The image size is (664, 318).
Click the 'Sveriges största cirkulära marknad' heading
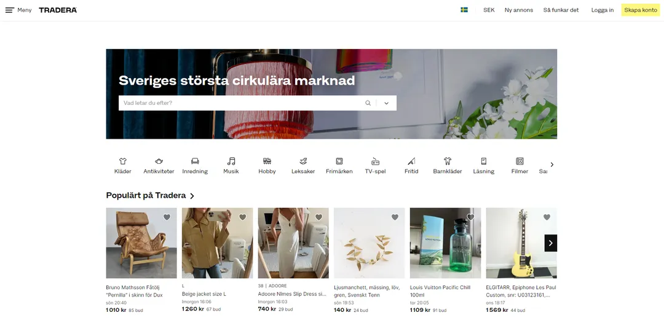237,80
